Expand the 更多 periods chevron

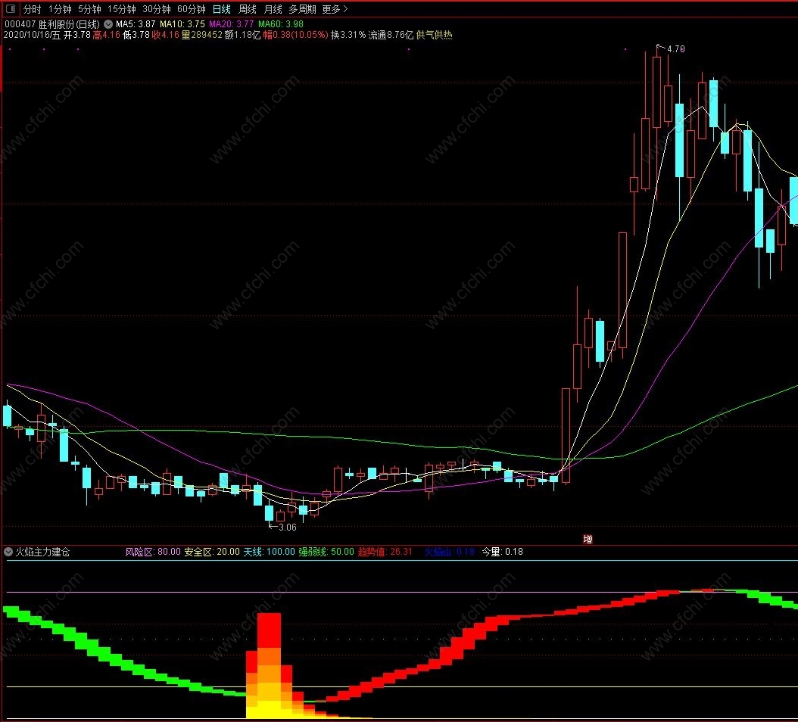coord(345,9)
